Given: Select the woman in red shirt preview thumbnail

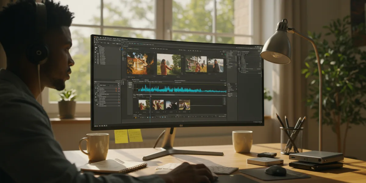Looking at the screenshot, I should pyautogui.click(x=169, y=64).
